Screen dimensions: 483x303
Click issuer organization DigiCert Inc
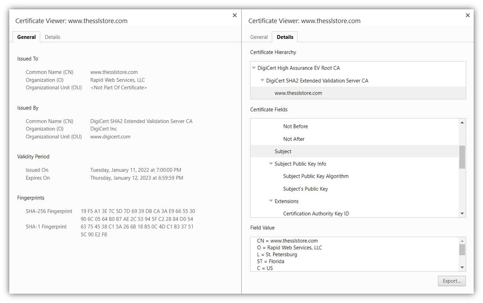pos(103,129)
